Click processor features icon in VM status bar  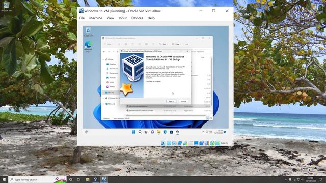click(x=207, y=143)
